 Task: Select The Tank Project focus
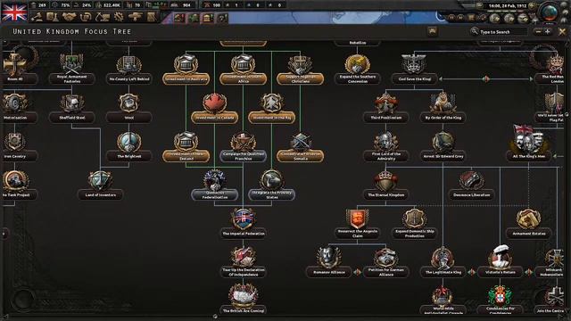point(15,185)
